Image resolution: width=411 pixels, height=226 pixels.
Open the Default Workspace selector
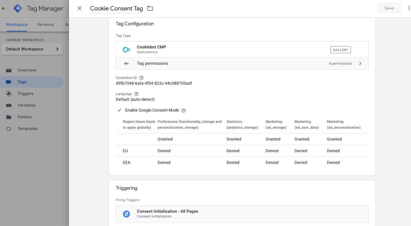click(x=32, y=49)
